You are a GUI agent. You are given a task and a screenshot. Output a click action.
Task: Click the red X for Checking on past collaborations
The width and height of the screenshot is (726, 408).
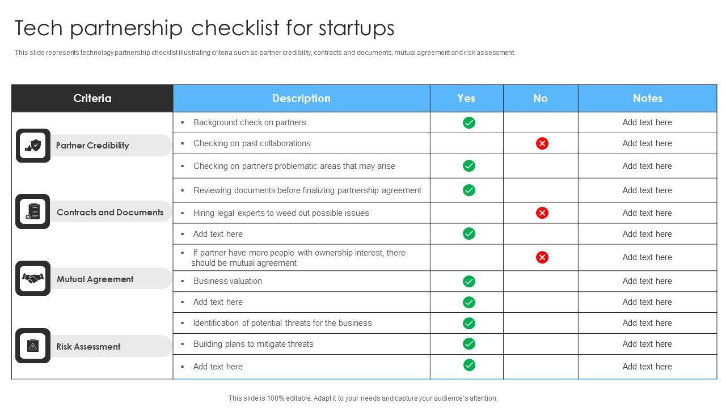coord(542,143)
